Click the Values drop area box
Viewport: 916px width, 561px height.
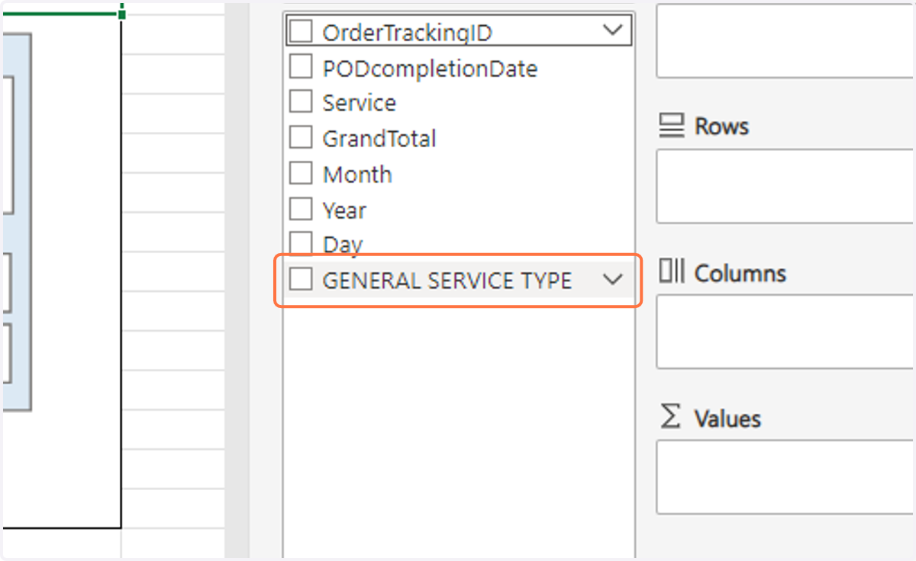click(x=785, y=478)
